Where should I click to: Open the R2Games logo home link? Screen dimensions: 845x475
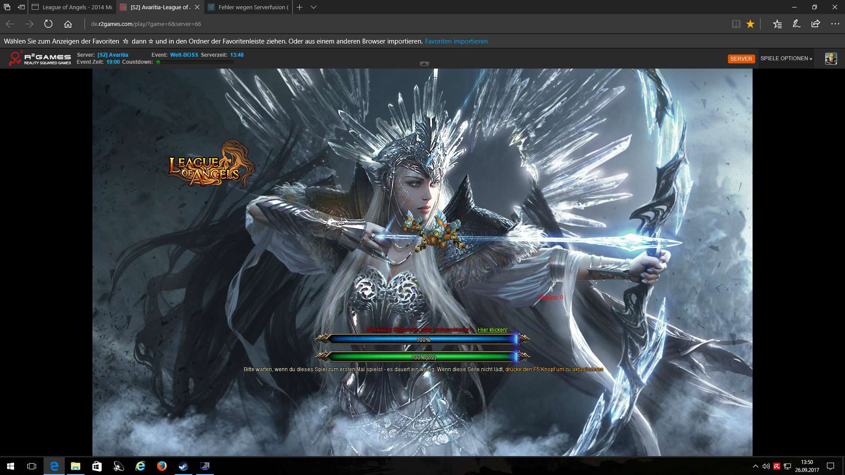[x=40, y=58]
